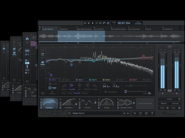Click the Phase slider handle
This screenshot has height=138, width=185.
(126, 91)
